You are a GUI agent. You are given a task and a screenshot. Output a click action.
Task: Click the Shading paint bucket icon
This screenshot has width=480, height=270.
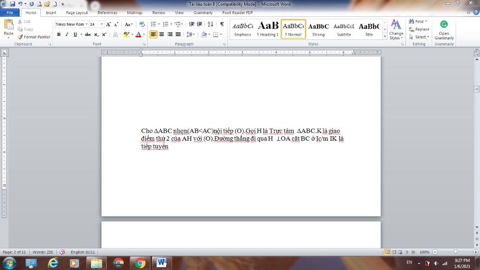click(x=203, y=35)
